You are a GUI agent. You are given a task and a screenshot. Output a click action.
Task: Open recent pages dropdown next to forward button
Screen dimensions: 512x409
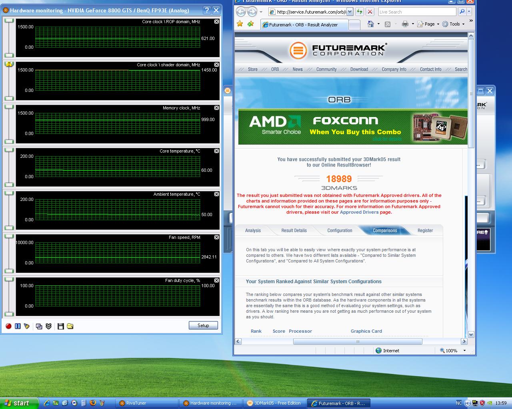point(261,12)
